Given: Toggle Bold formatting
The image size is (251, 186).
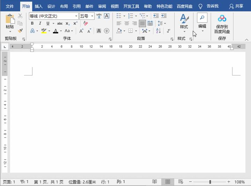Looking at the screenshot, I should click(x=32, y=23).
